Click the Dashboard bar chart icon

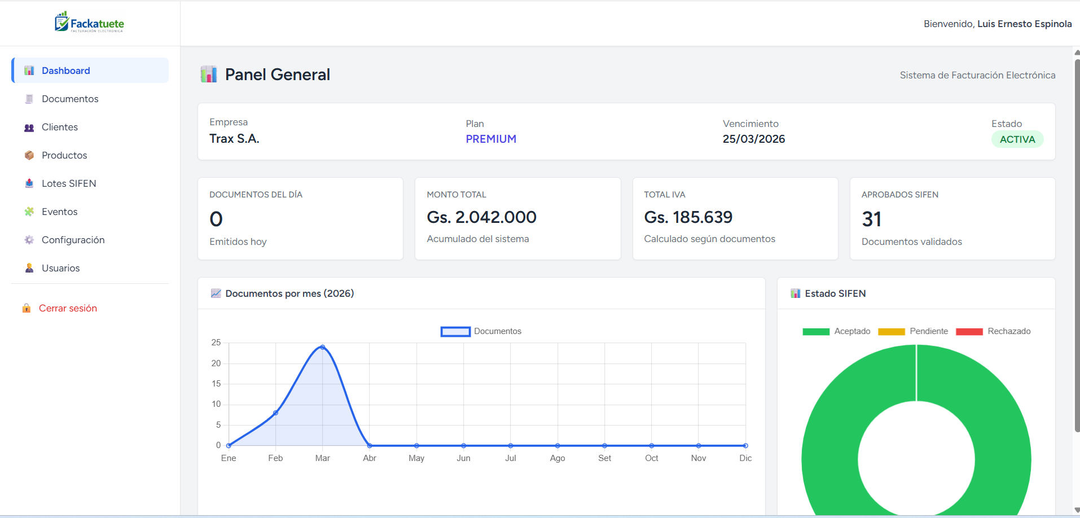tap(29, 71)
